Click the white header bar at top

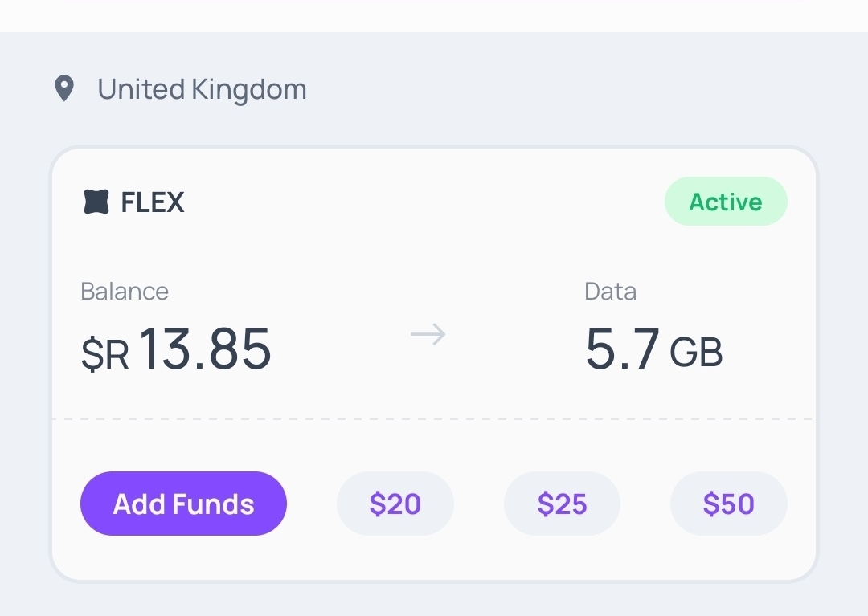tap(434, 15)
